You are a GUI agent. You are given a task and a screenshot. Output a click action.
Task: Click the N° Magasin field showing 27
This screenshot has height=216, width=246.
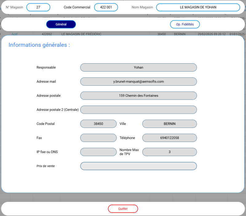coord(38,7)
